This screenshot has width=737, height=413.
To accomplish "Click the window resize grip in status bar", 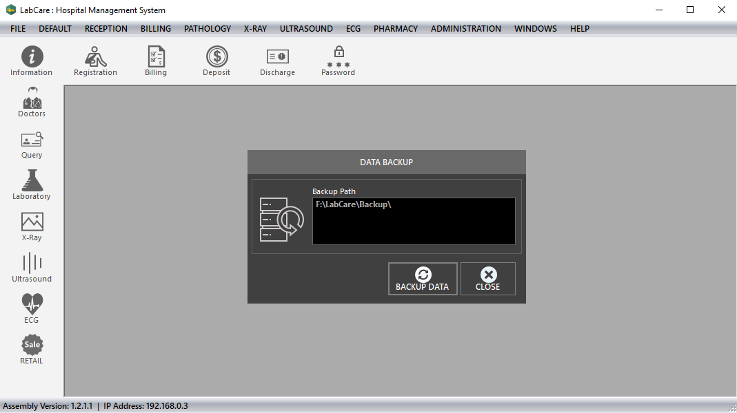I will pos(732,408).
